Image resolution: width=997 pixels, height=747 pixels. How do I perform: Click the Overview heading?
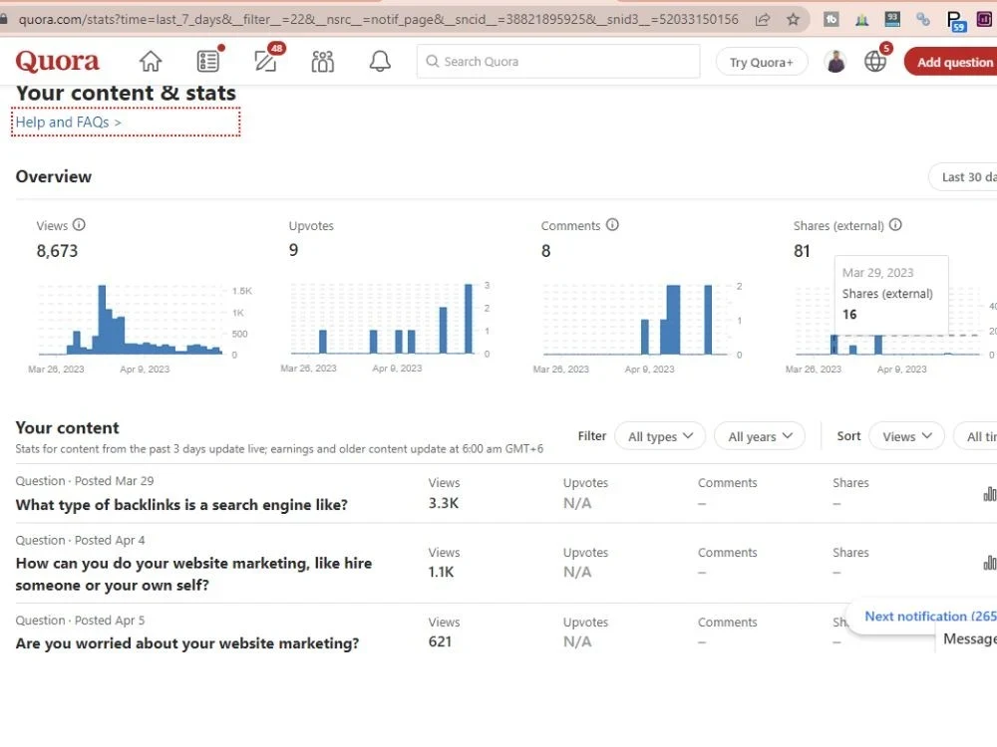coord(54,176)
